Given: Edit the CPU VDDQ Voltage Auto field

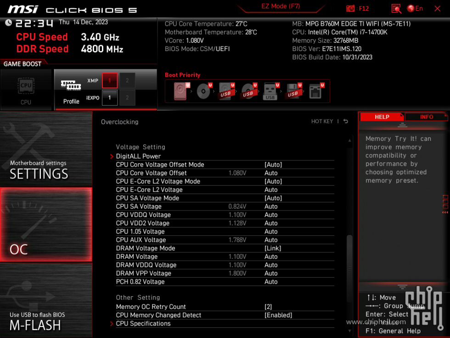Looking at the screenshot, I should point(270,215).
